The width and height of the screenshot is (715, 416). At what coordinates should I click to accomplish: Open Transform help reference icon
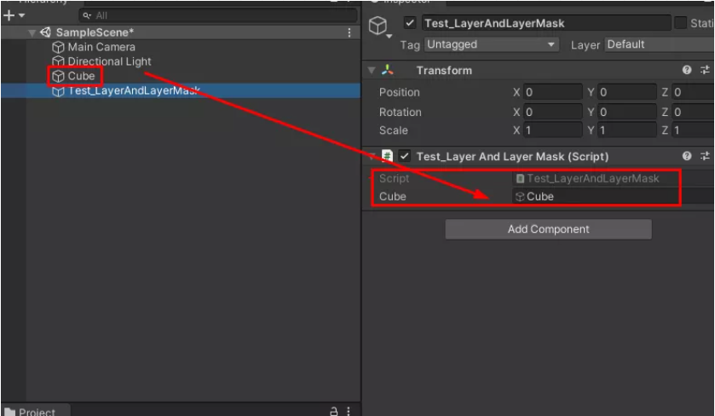(x=687, y=70)
